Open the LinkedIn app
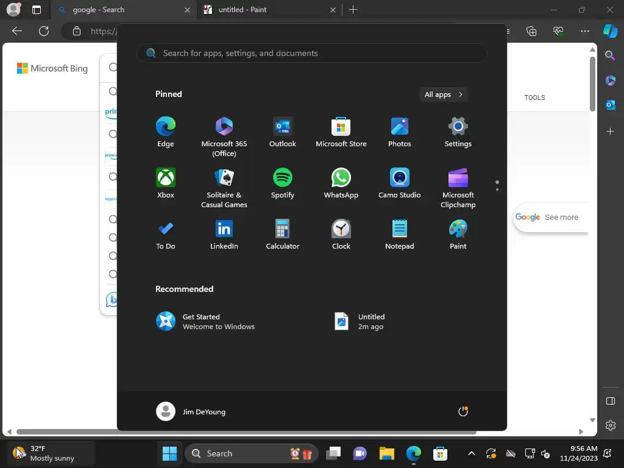The width and height of the screenshot is (624, 468). [224, 235]
